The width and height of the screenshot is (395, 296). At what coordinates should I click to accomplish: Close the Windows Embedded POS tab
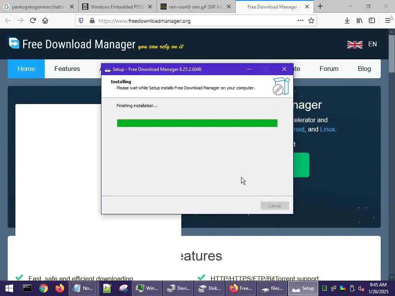(x=150, y=7)
